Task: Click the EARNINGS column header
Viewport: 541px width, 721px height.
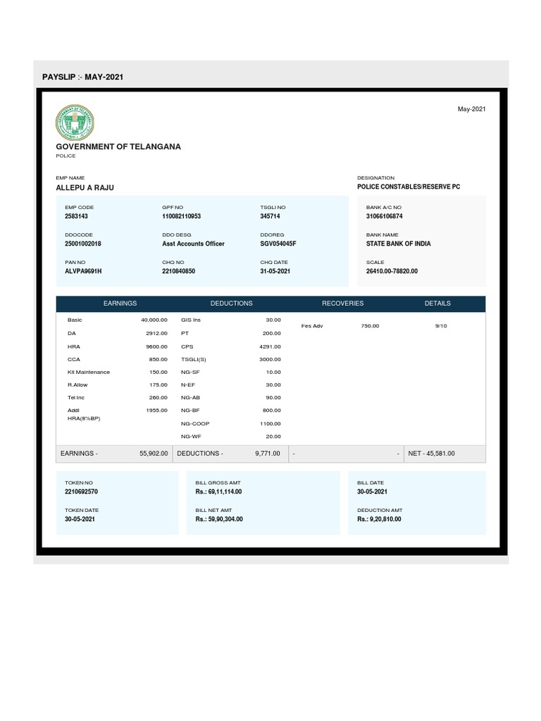Action: tap(120, 303)
